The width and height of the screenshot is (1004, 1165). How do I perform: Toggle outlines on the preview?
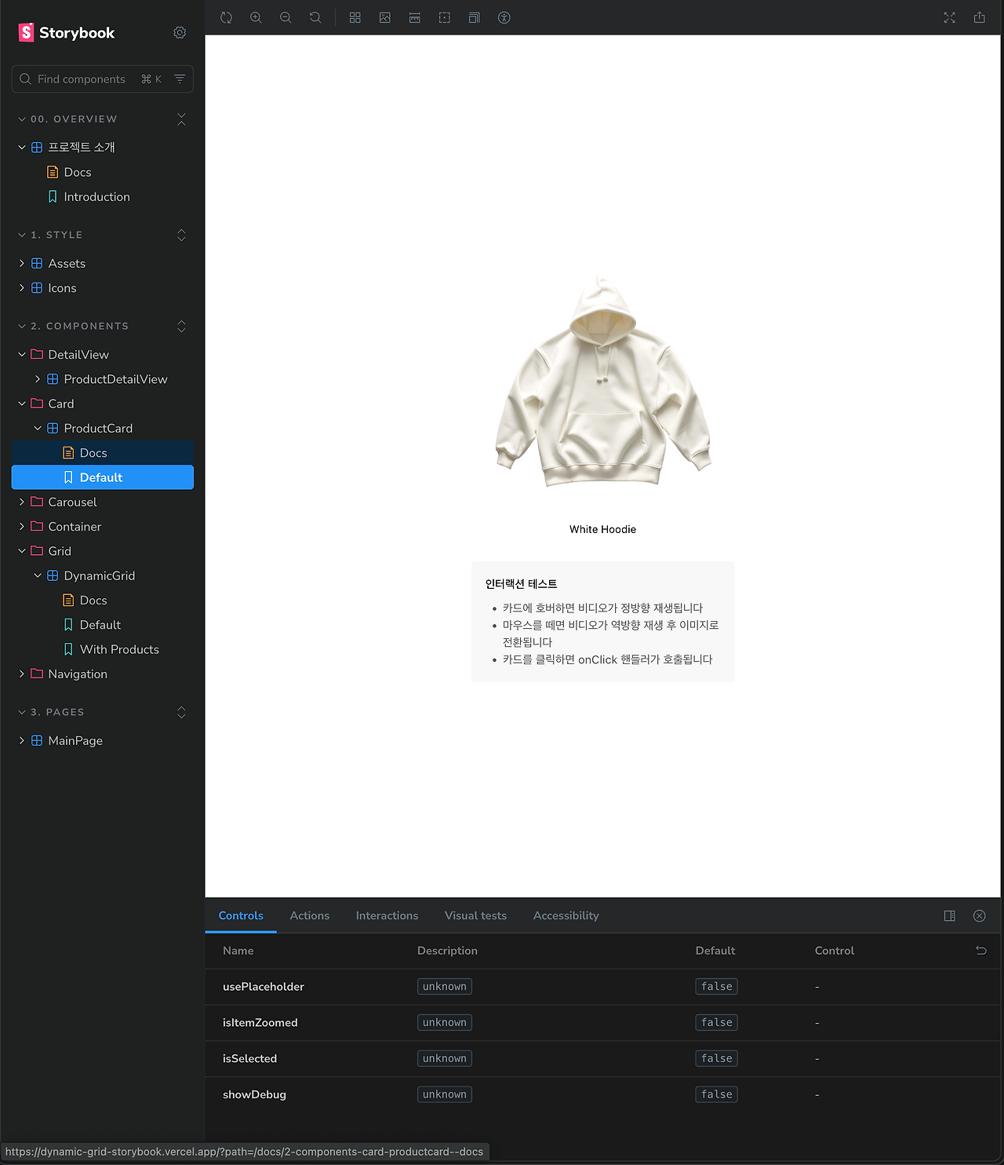click(445, 17)
